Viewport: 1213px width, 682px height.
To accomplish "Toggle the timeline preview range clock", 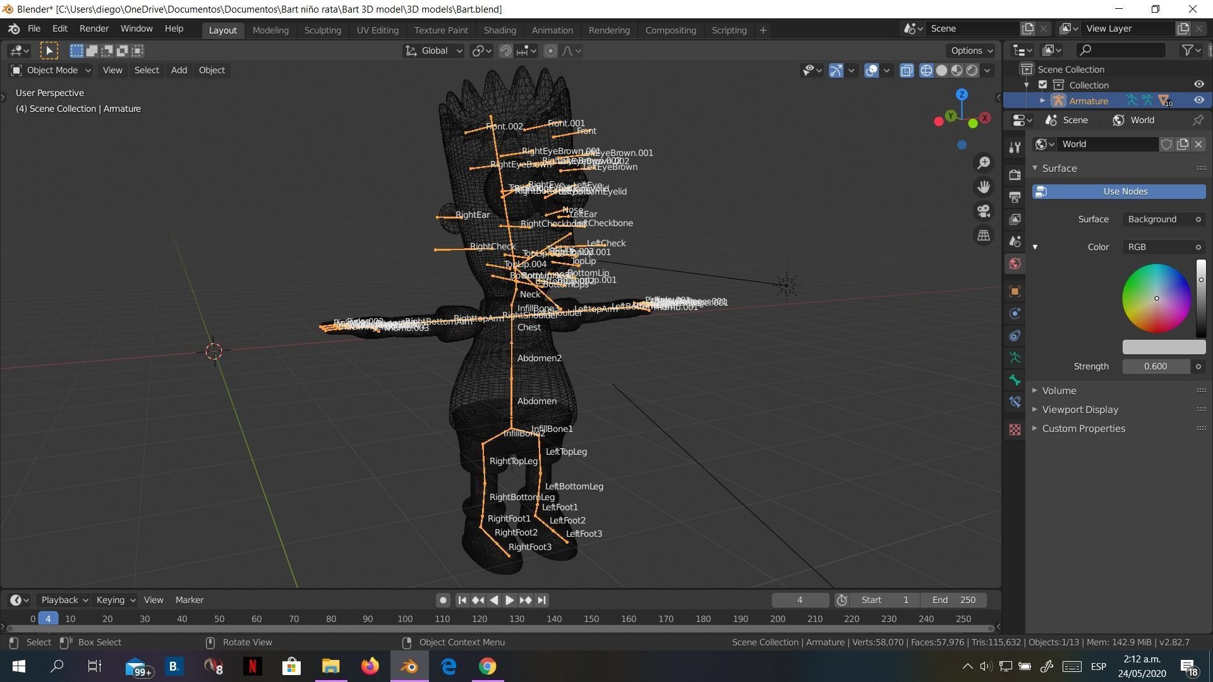I will pyautogui.click(x=842, y=600).
